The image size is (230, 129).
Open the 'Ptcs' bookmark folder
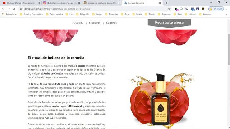[69, 14]
